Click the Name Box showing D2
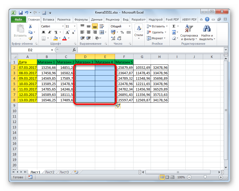This screenshot has width=239, height=191. tap(30, 50)
